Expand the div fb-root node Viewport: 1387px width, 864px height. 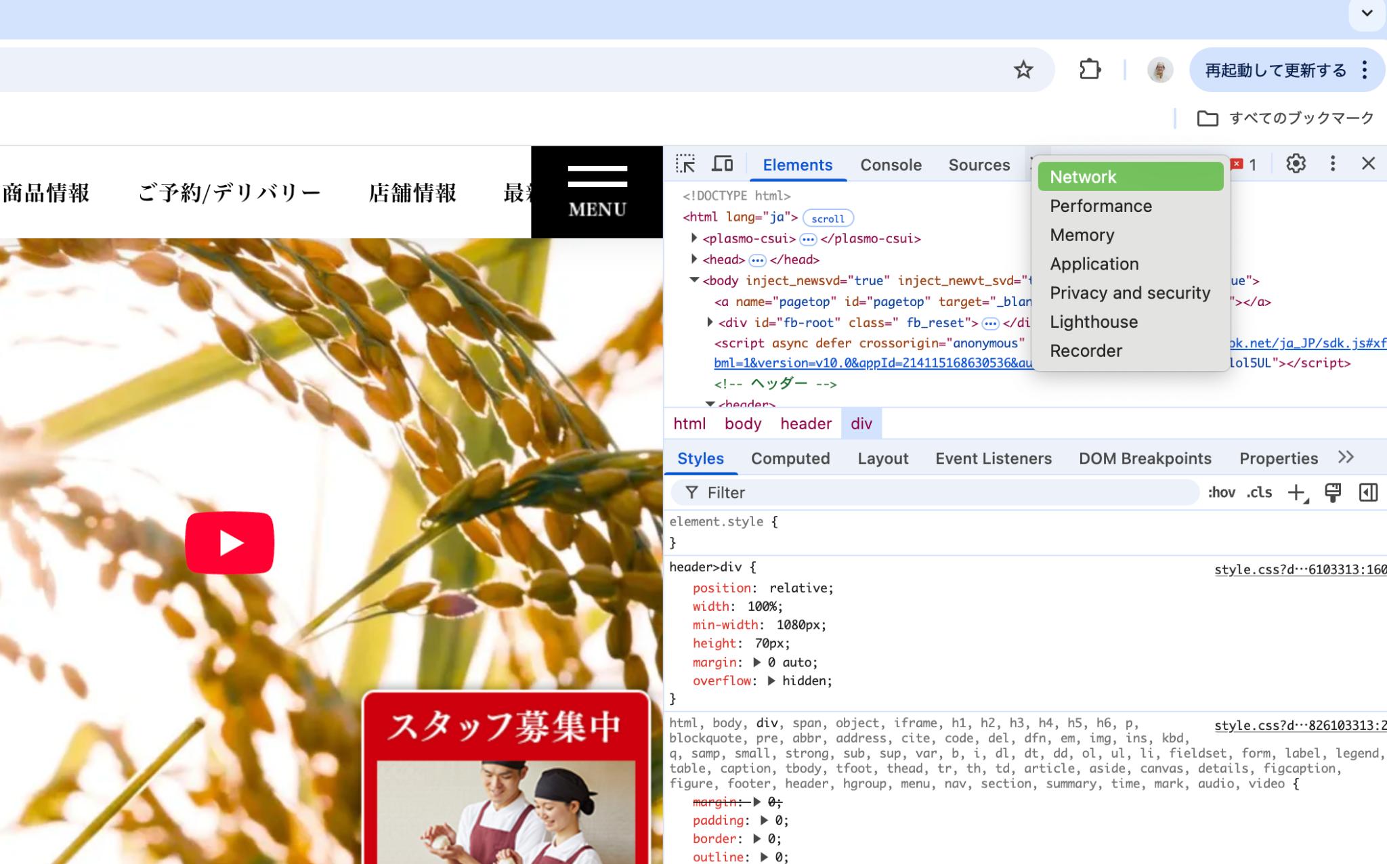pyautogui.click(x=710, y=322)
